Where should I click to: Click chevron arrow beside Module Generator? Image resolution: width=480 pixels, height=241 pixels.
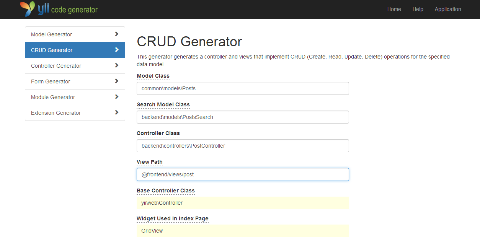click(x=117, y=97)
